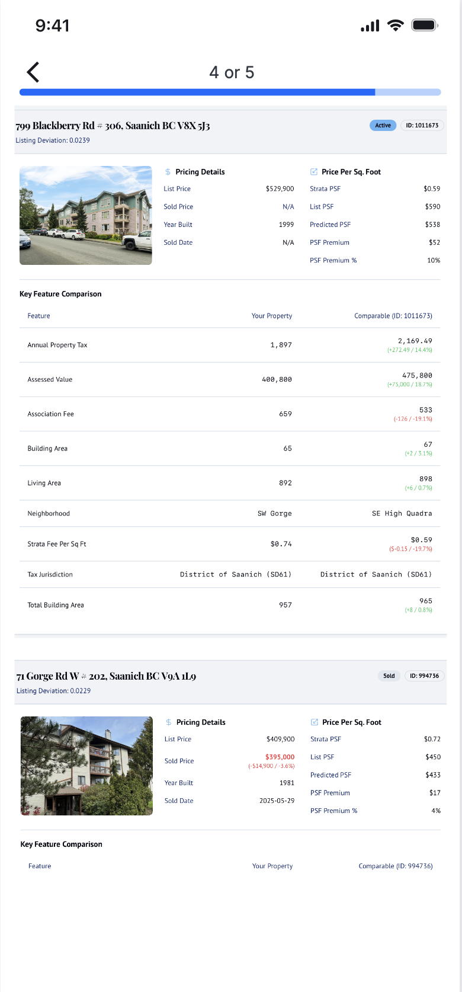This screenshot has width=462, height=992.
Task: Click the dollar icon in 71 Gorge Rd Pricing Details
Action: (169, 722)
